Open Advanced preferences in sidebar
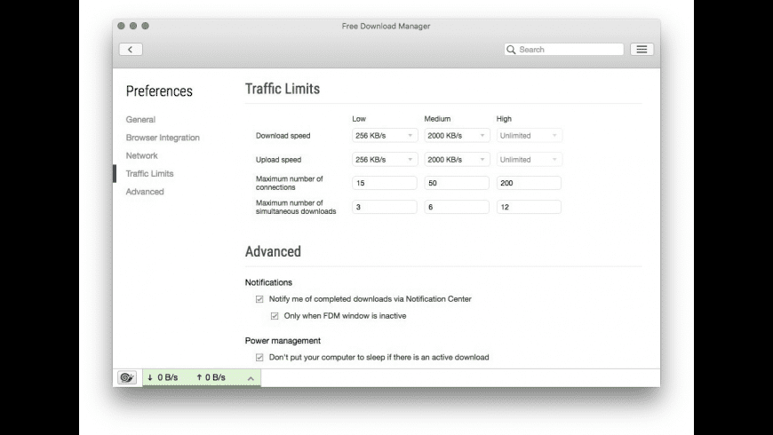Image resolution: width=773 pixels, height=435 pixels. coord(145,192)
